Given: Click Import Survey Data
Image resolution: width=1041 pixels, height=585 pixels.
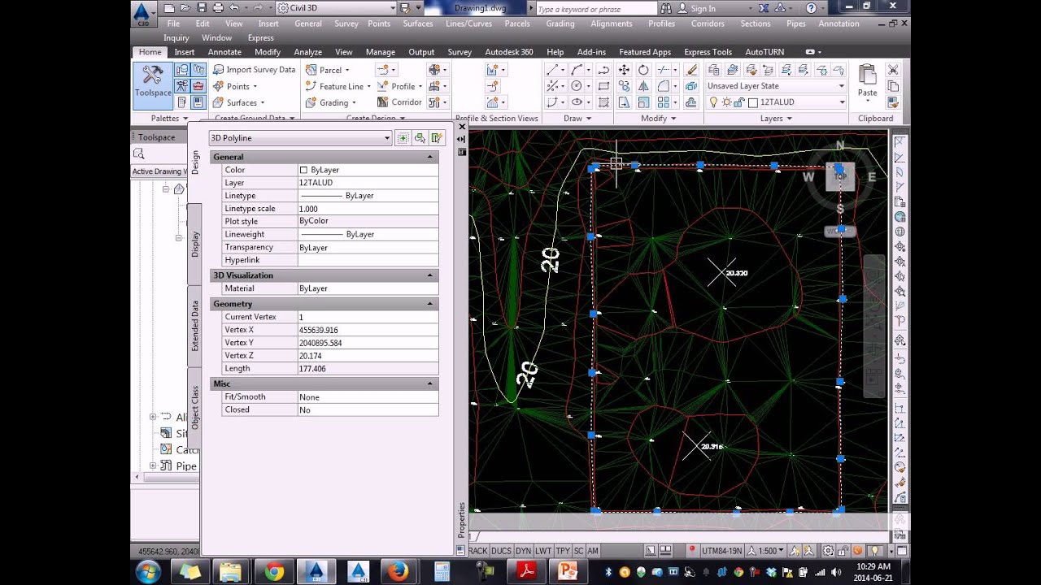Looking at the screenshot, I should pyautogui.click(x=254, y=70).
